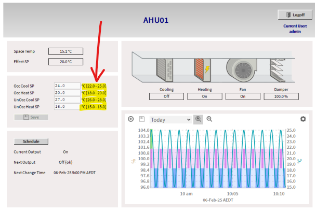Screen dimensions: 316x211
Task: Focus the UnOcc Cool SP input field
Action: point(67,100)
